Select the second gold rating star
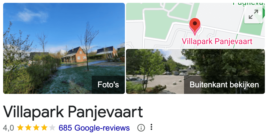Image resolution: width=268 pixels, height=136 pixels. (28, 127)
